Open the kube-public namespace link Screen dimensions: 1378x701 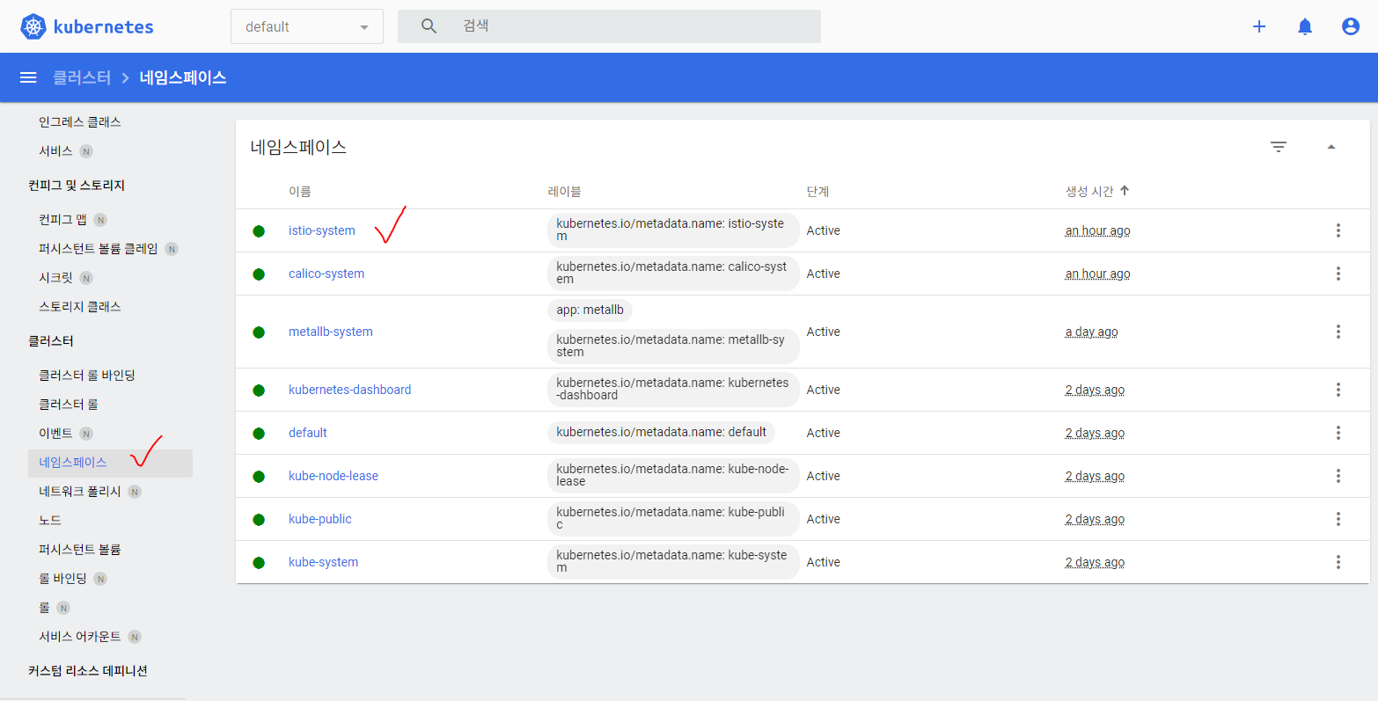pos(320,519)
